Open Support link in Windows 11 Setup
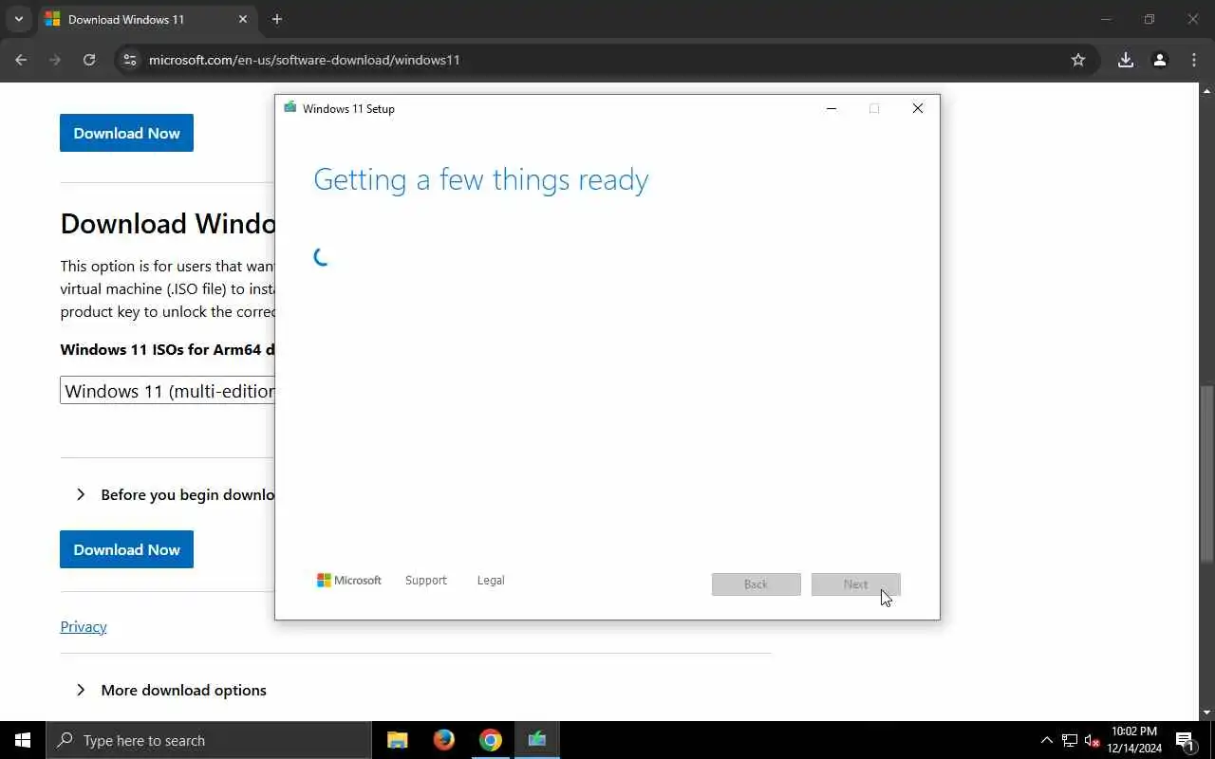1215x759 pixels. click(x=425, y=581)
